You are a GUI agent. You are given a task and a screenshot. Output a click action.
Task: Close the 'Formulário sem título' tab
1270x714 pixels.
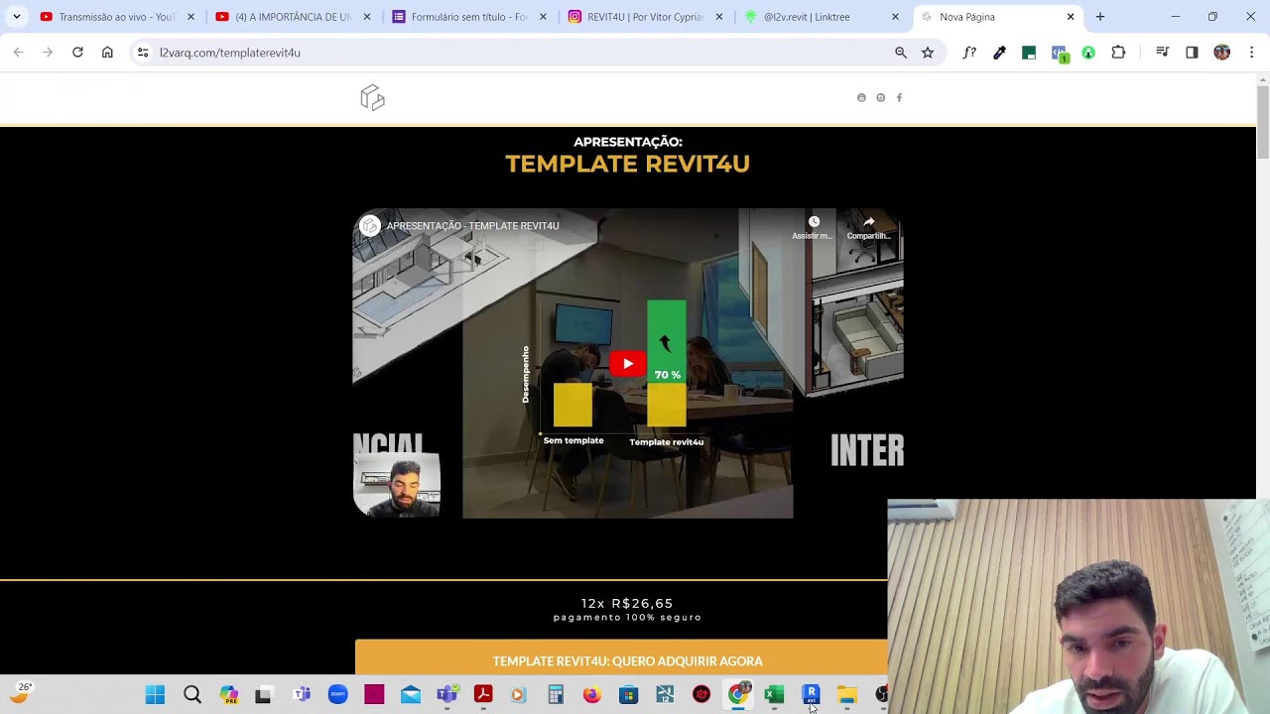click(x=543, y=17)
